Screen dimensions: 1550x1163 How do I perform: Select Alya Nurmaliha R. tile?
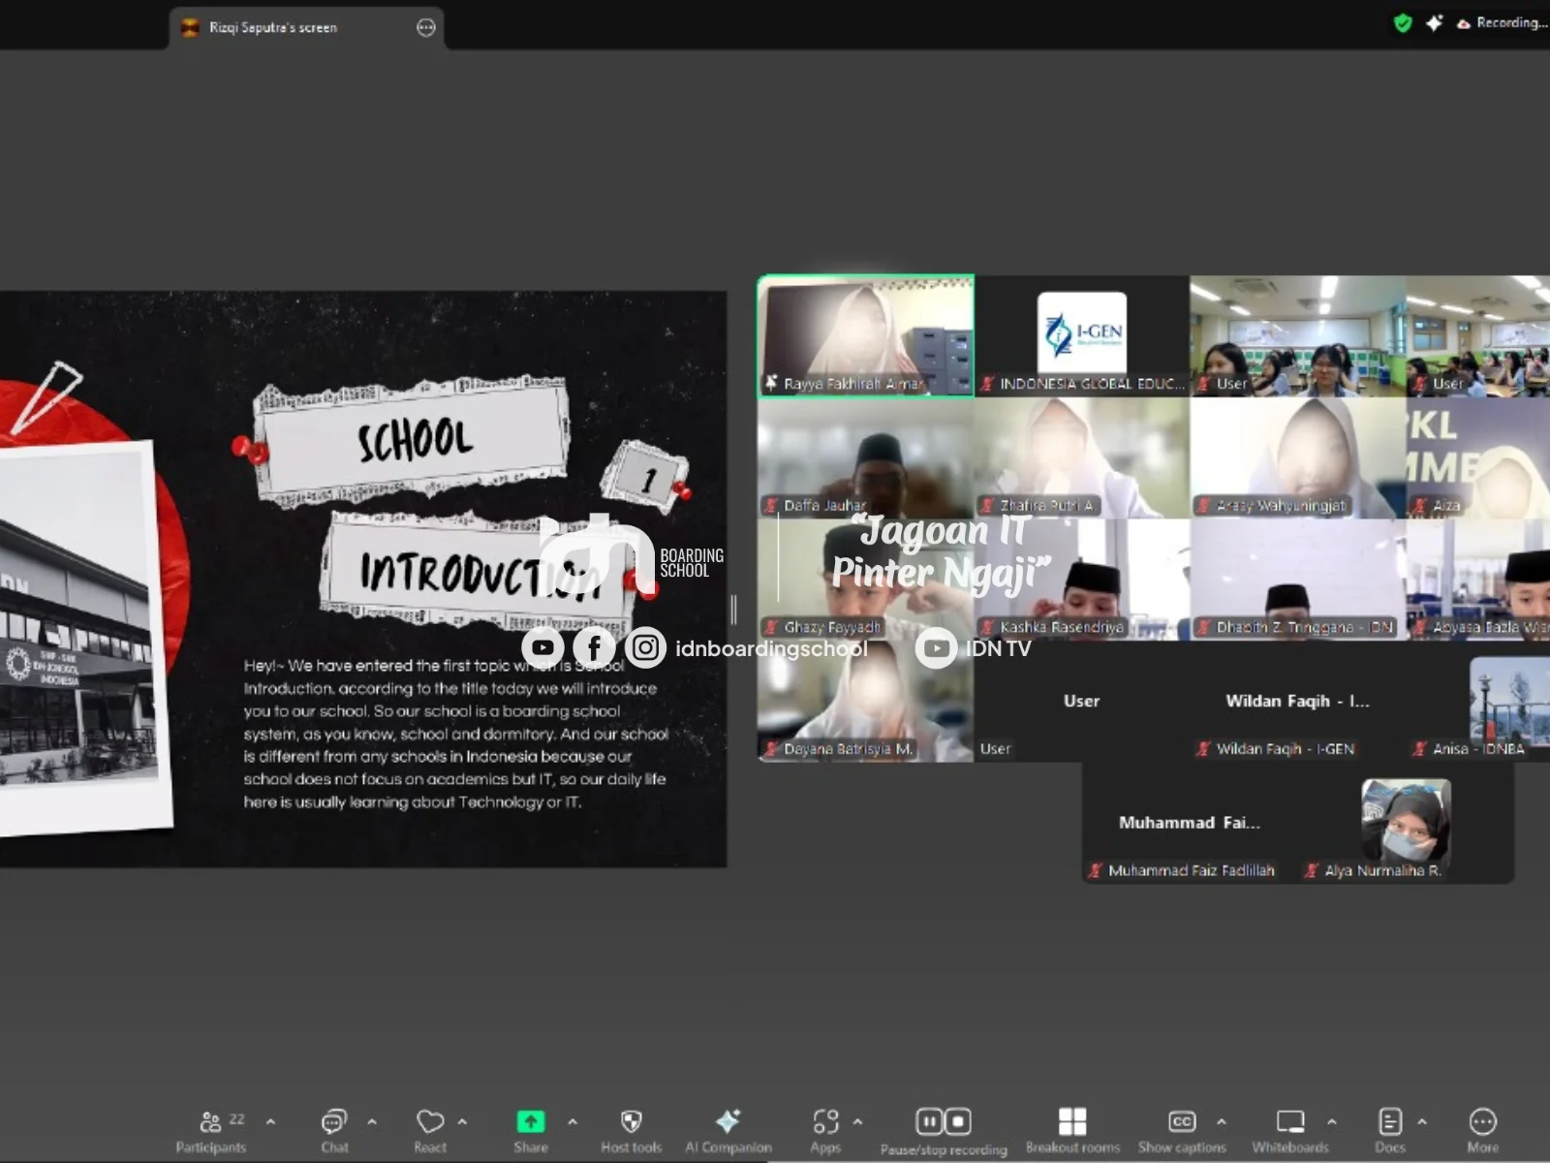click(x=1406, y=823)
